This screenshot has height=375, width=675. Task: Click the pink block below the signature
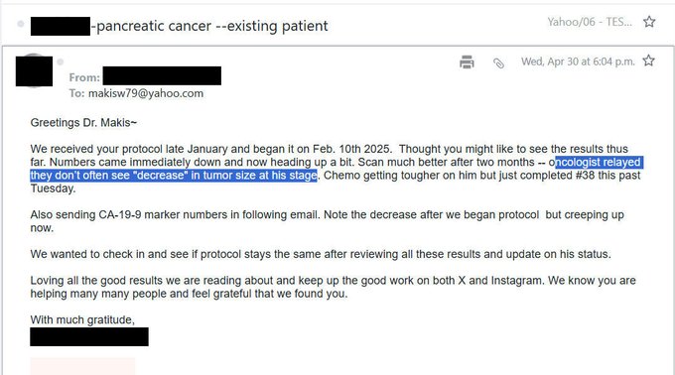82,366
